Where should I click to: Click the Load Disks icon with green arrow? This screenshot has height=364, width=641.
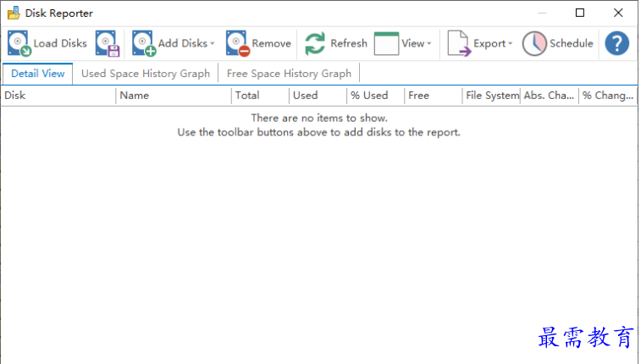tap(19, 43)
